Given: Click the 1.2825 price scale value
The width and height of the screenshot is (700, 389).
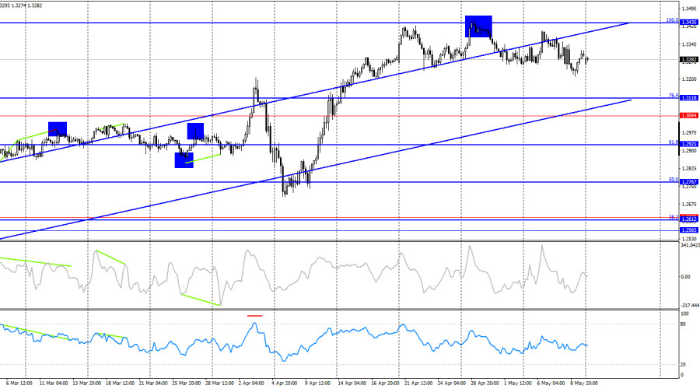Looking at the screenshot, I should [x=689, y=168].
